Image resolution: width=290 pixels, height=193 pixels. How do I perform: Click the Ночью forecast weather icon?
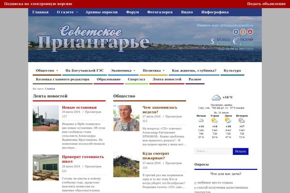[x=201, y=121]
